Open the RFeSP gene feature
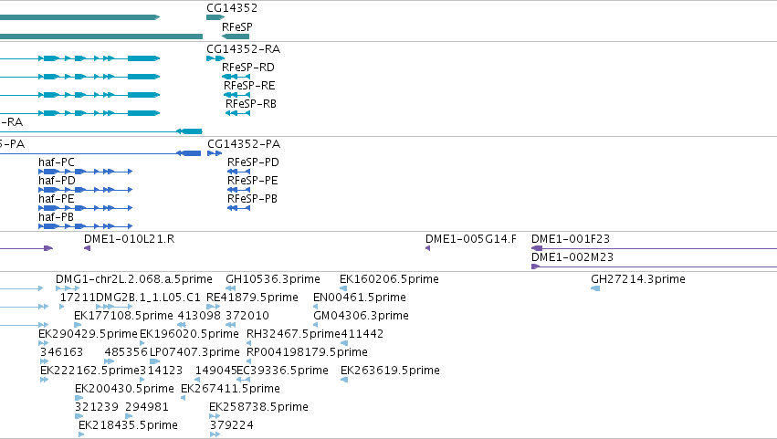The height and width of the screenshot is (439, 777). [236, 37]
